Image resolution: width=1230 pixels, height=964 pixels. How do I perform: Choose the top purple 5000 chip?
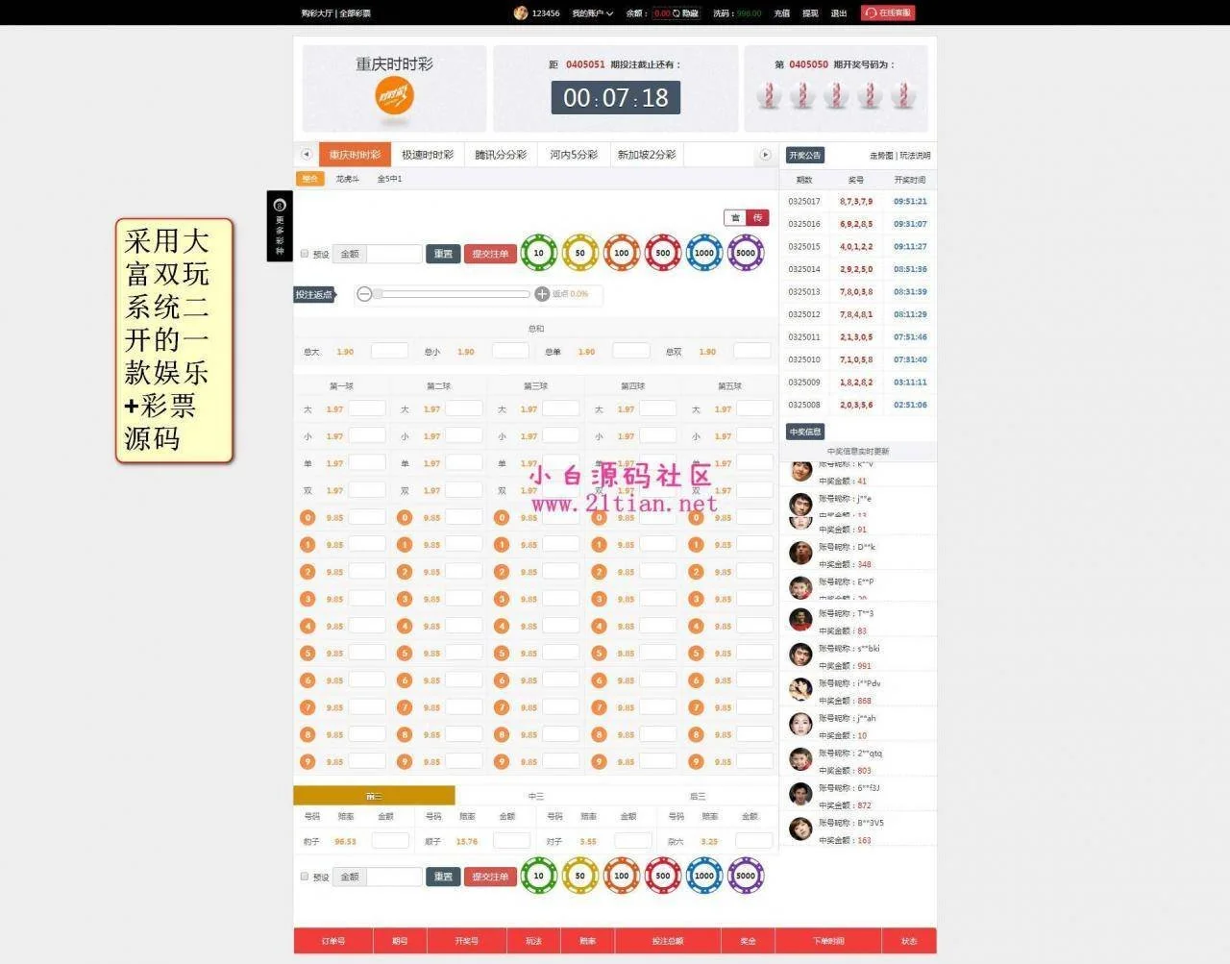(x=746, y=253)
